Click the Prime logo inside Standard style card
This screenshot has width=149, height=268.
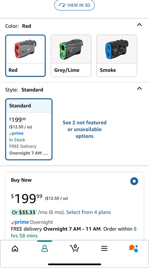point(16,133)
